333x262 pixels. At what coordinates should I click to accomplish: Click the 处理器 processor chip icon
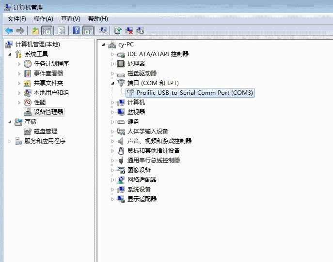pyautogui.click(x=121, y=64)
